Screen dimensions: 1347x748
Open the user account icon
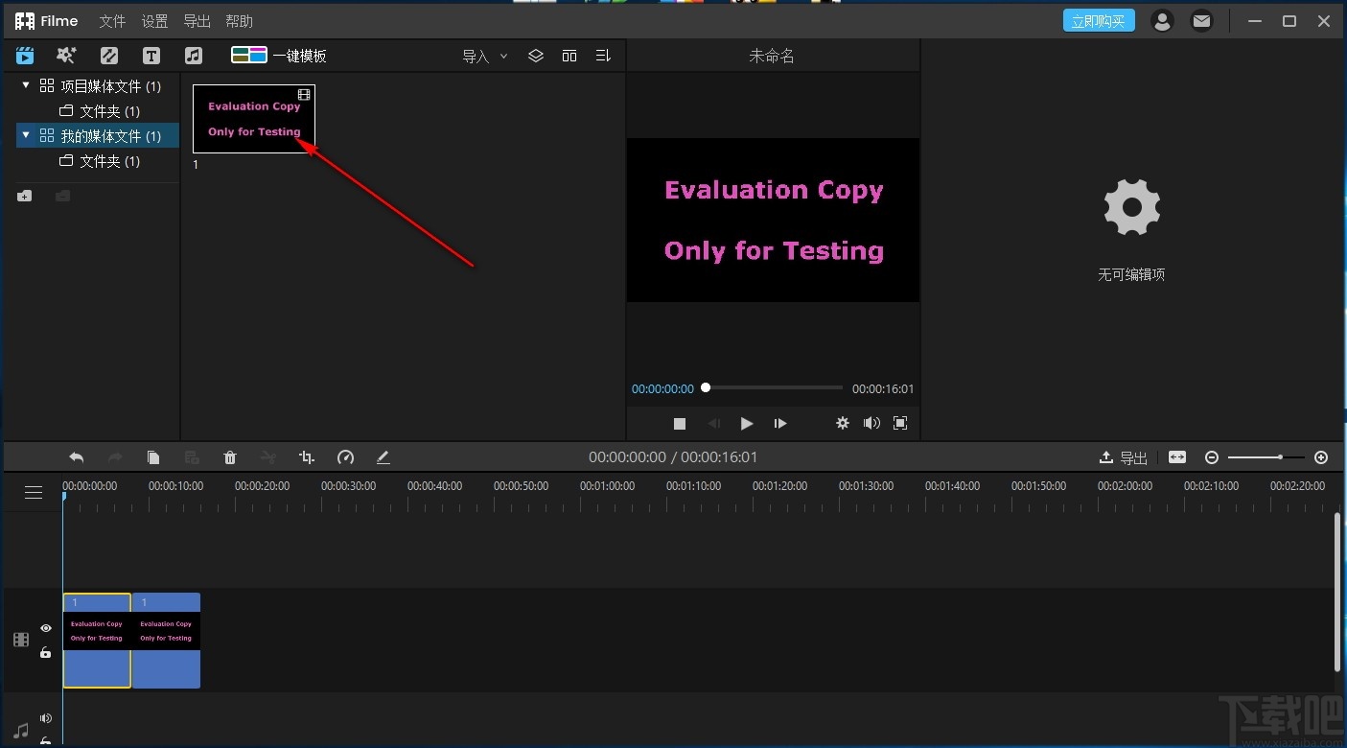1162,21
